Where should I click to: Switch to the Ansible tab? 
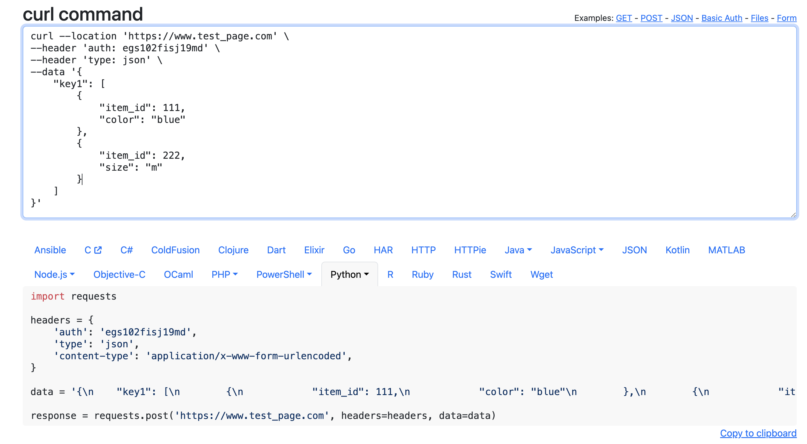pos(50,250)
